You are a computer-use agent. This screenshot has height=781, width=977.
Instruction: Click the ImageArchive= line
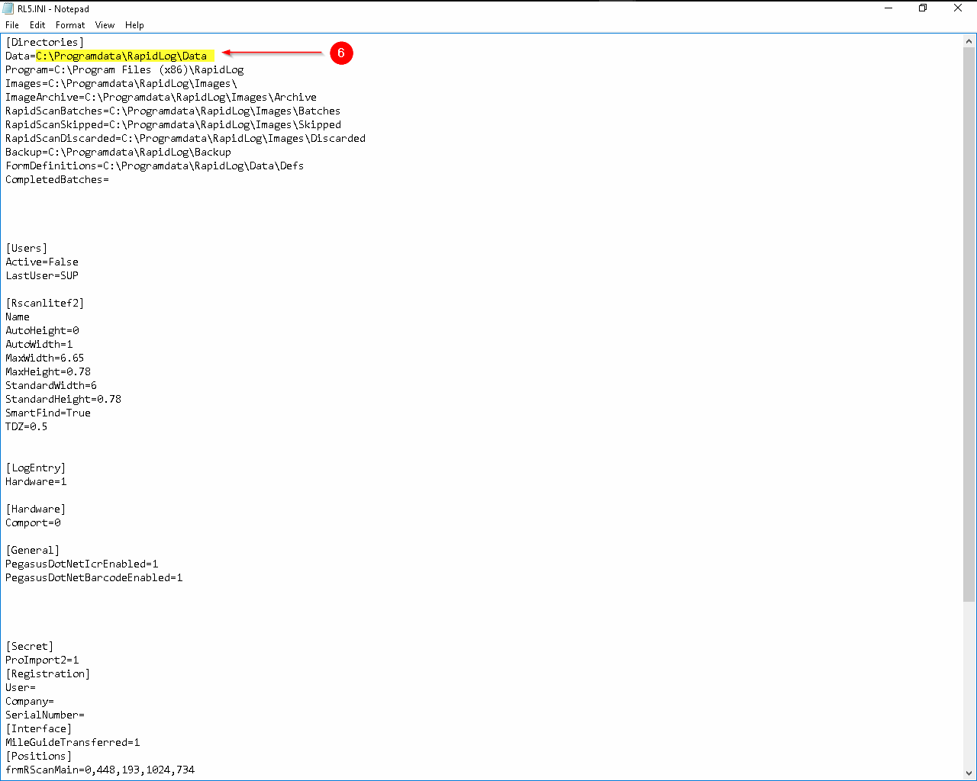161,97
